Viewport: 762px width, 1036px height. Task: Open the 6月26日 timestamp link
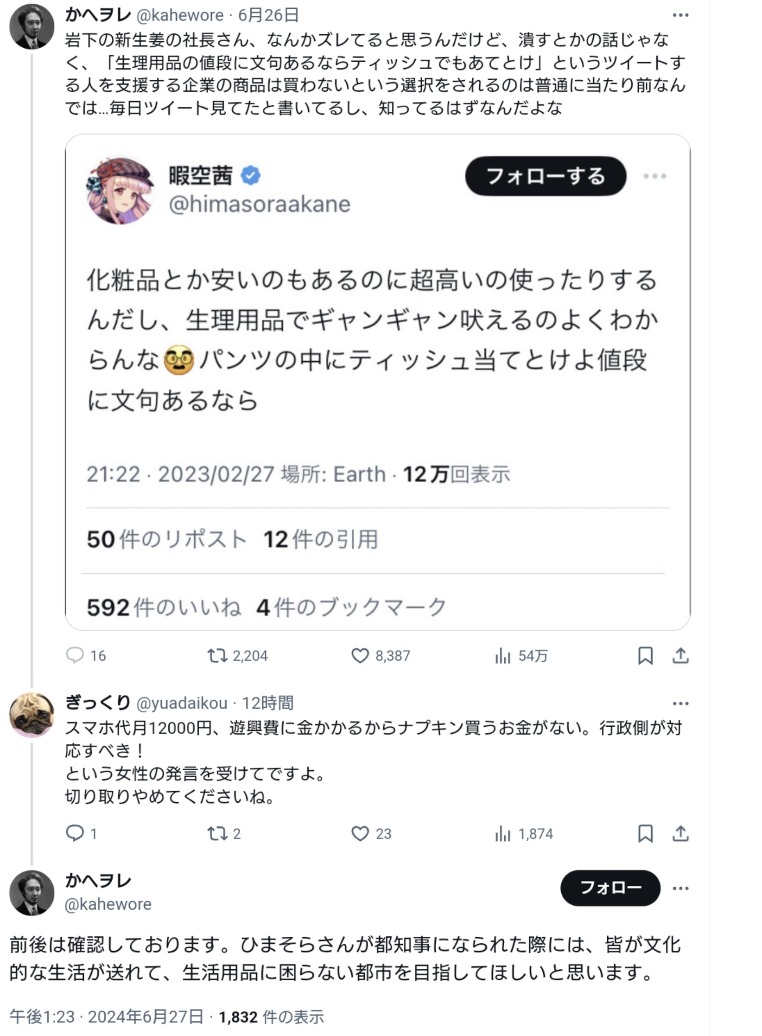[268, 15]
